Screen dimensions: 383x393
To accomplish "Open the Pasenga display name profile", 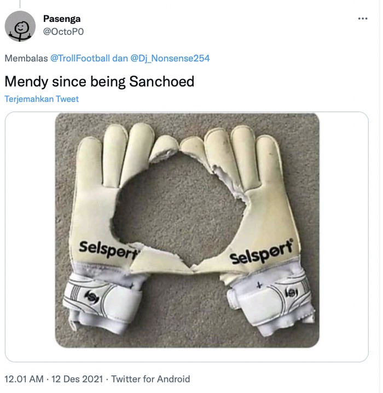I will pyautogui.click(x=61, y=19).
